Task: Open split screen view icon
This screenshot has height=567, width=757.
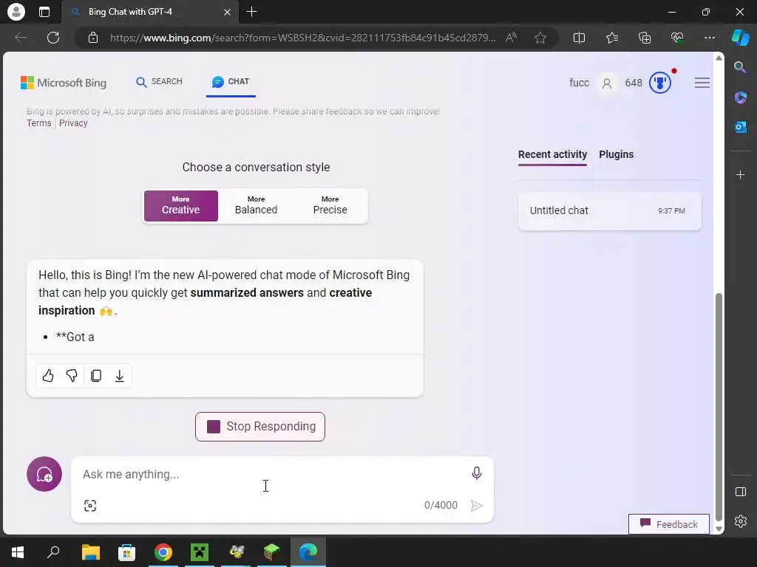Action: 579,38
